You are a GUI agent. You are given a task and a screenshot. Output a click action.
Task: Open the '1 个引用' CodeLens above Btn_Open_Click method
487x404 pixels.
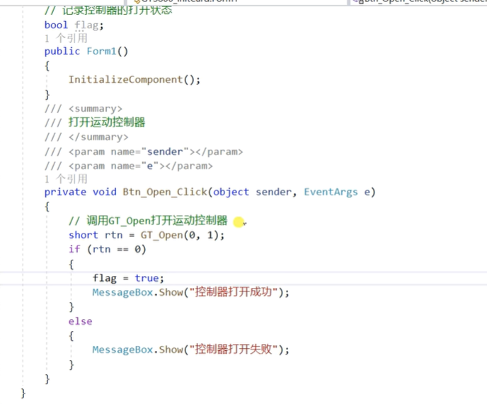66,179
